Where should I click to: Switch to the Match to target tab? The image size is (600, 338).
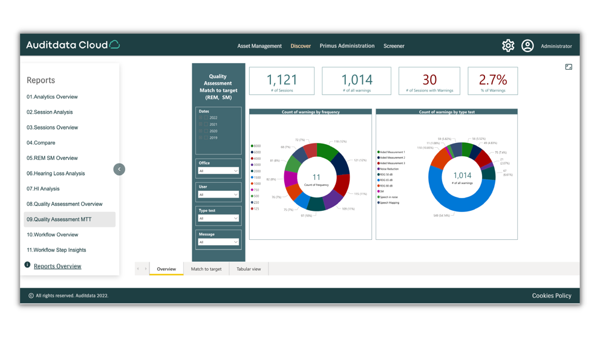pos(206,268)
